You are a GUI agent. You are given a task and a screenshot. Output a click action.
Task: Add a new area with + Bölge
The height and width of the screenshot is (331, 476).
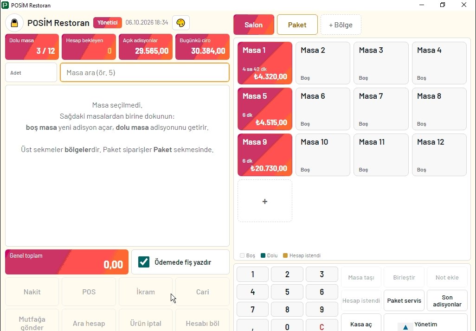click(x=341, y=25)
